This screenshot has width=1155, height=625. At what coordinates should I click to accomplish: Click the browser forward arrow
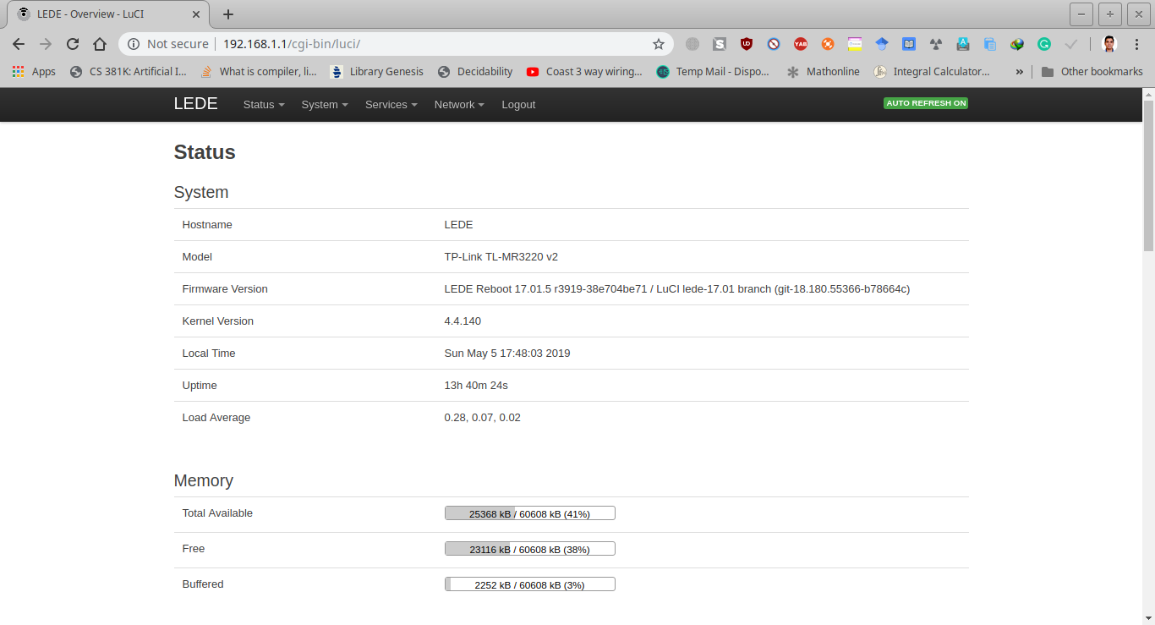pyautogui.click(x=46, y=44)
